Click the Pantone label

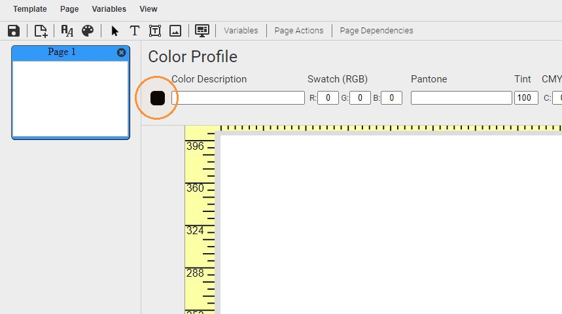click(429, 79)
